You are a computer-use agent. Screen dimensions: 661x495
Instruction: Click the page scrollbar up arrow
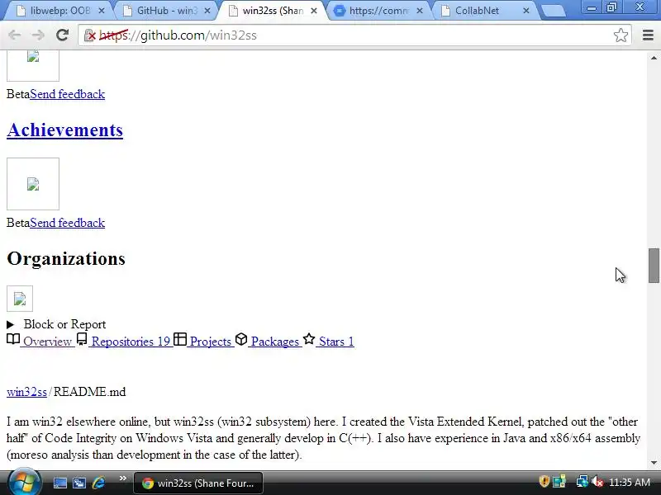pyautogui.click(x=654, y=58)
